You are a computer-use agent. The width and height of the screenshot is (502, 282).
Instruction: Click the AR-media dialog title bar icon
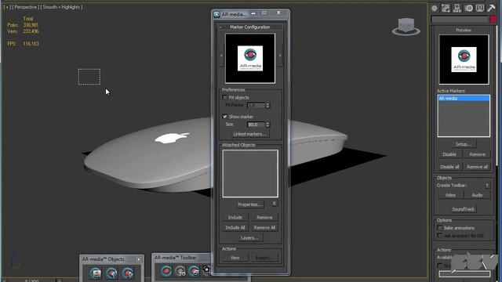[216, 14]
